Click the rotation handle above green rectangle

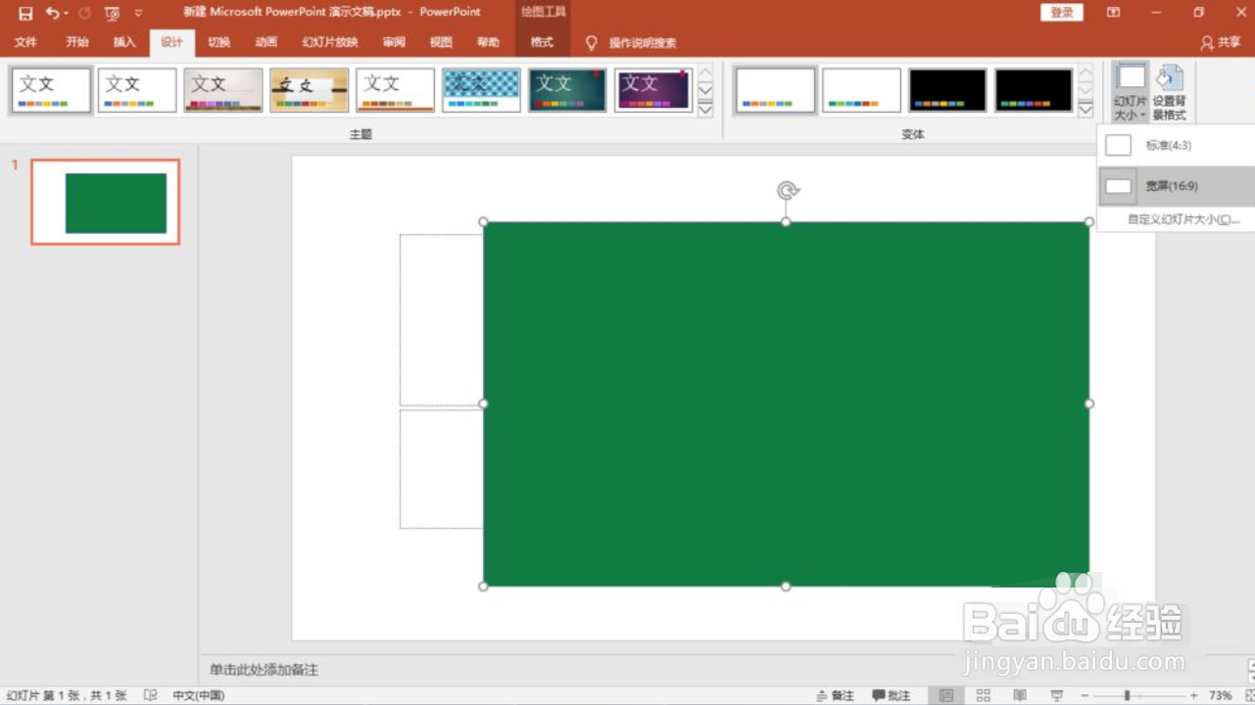coord(787,190)
